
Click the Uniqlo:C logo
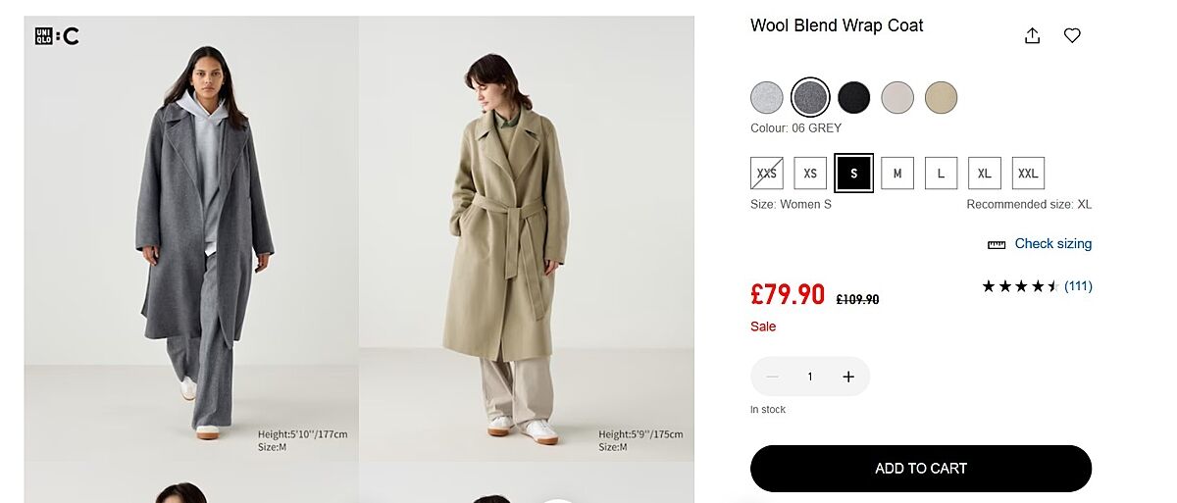pyautogui.click(x=57, y=37)
